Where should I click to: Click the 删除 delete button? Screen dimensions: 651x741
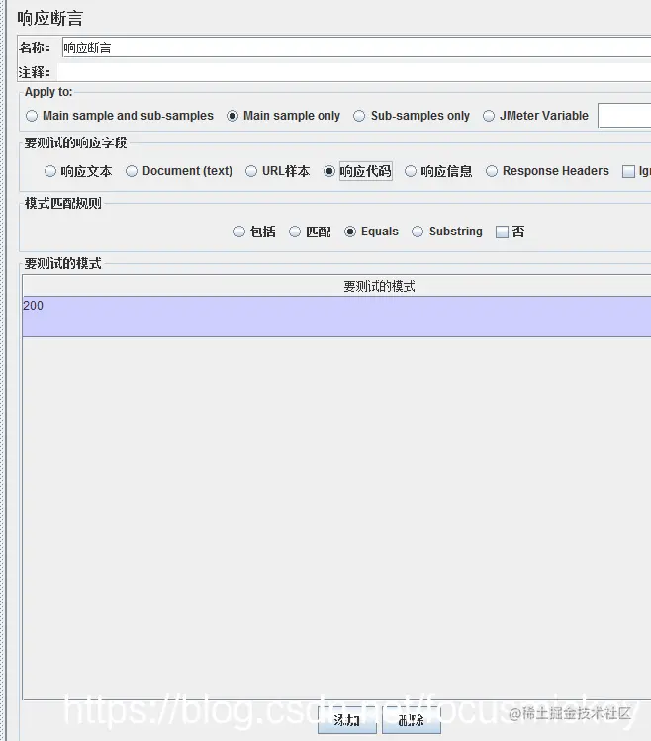[412, 720]
